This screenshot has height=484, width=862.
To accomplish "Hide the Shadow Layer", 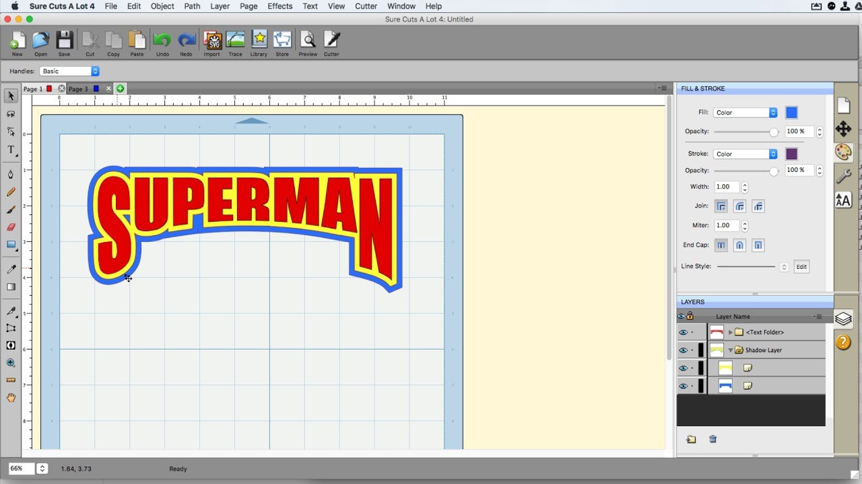I will click(x=683, y=350).
